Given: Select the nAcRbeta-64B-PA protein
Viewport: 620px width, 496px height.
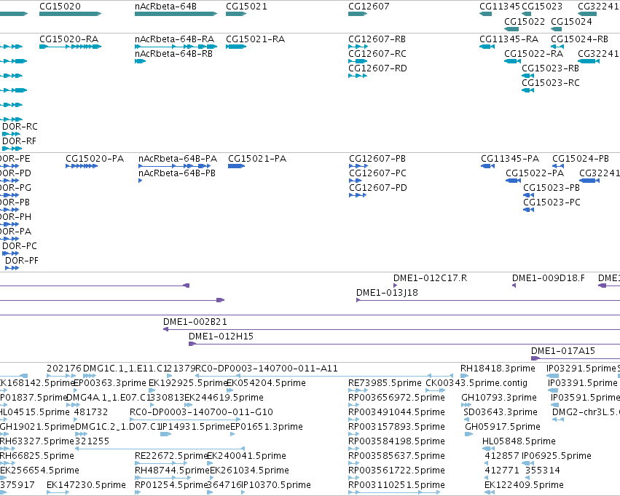Looking at the screenshot, I should tap(174, 166).
